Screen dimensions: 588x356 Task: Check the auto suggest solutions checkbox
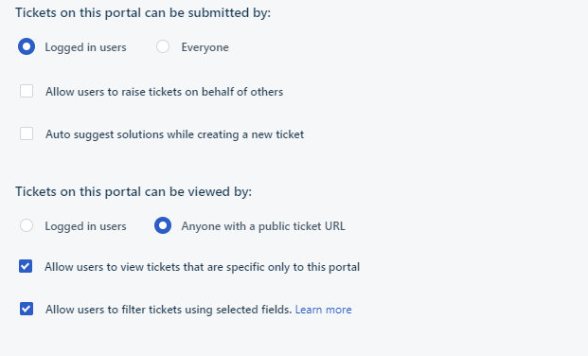tap(27, 133)
